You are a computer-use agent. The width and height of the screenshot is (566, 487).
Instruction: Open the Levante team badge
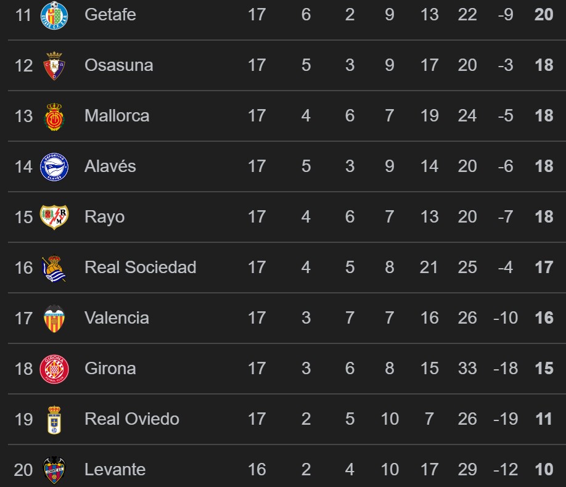(x=54, y=470)
